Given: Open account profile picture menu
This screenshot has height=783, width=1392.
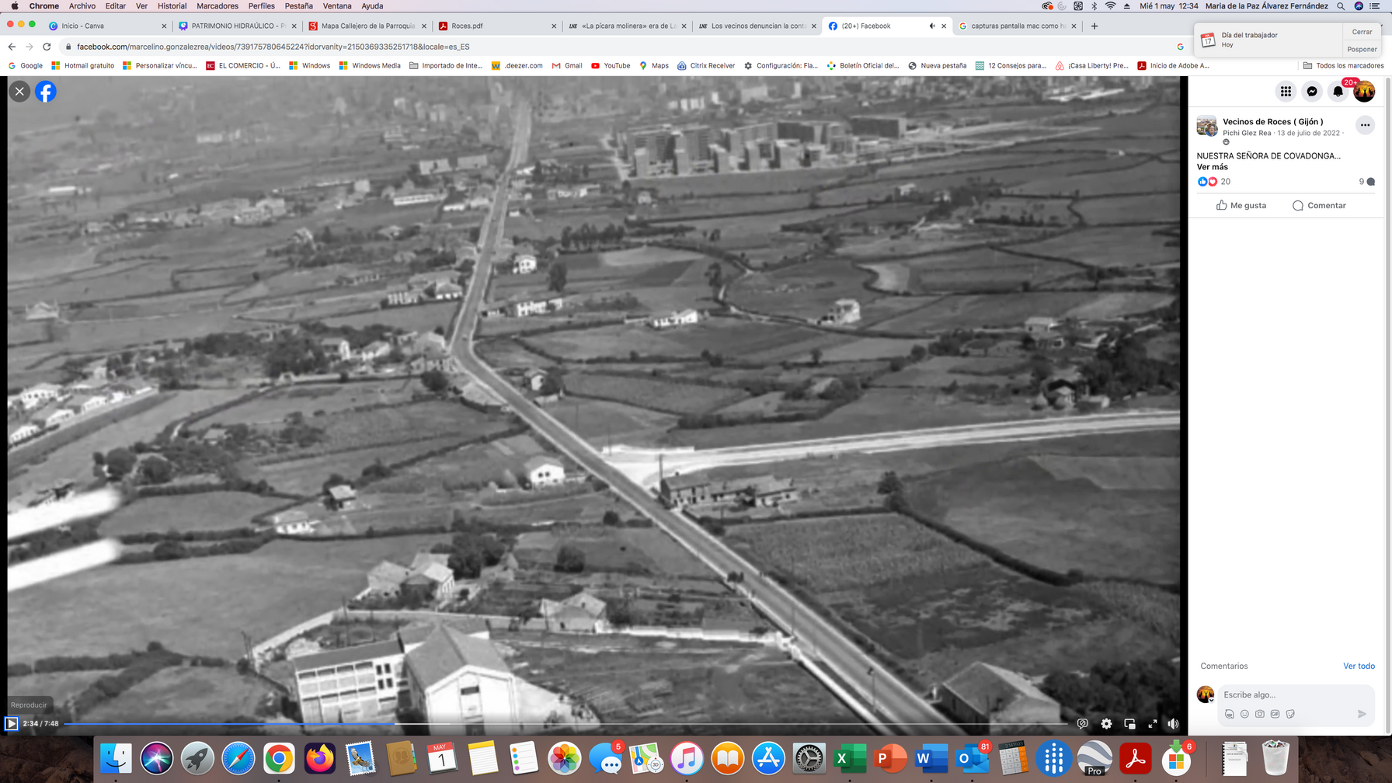Looking at the screenshot, I should tap(1364, 92).
